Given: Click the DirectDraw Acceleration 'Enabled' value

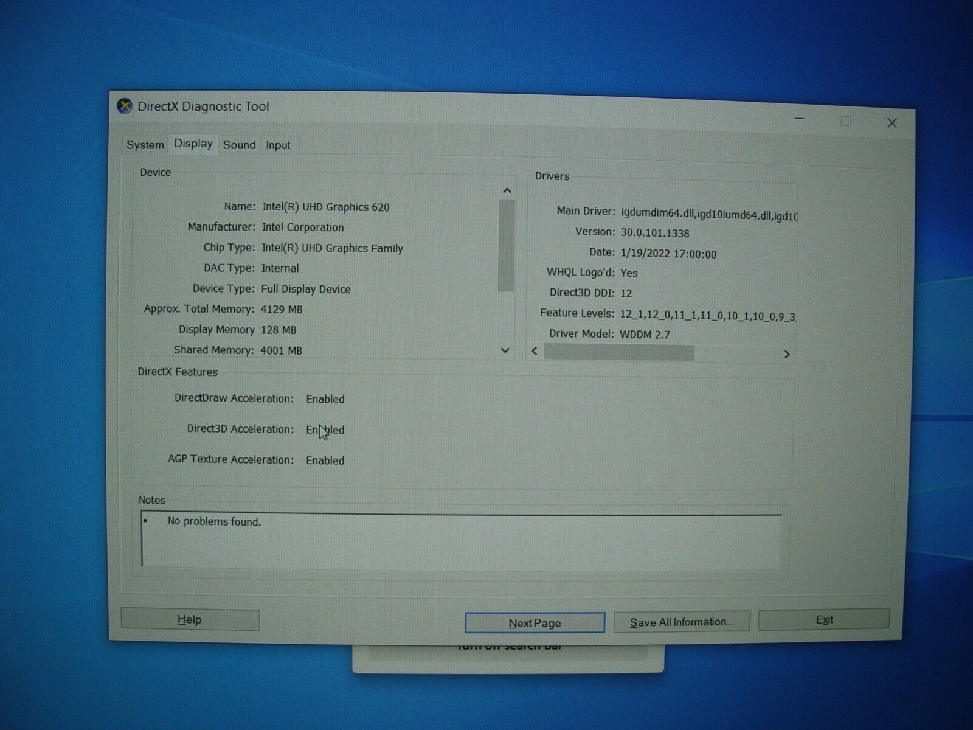Looking at the screenshot, I should coord(325,399).
